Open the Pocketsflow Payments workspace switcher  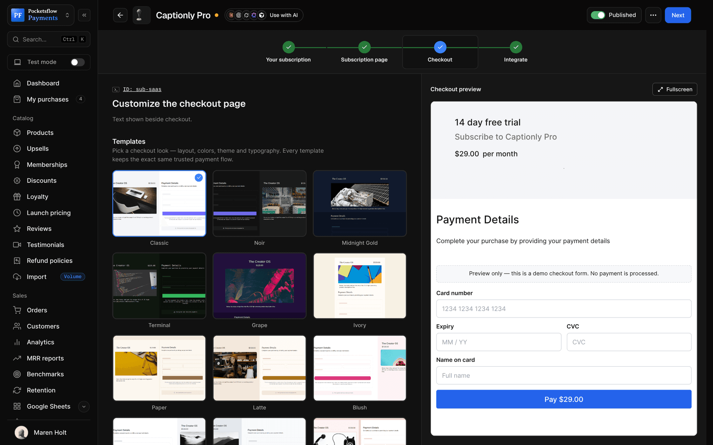(41, 15)
